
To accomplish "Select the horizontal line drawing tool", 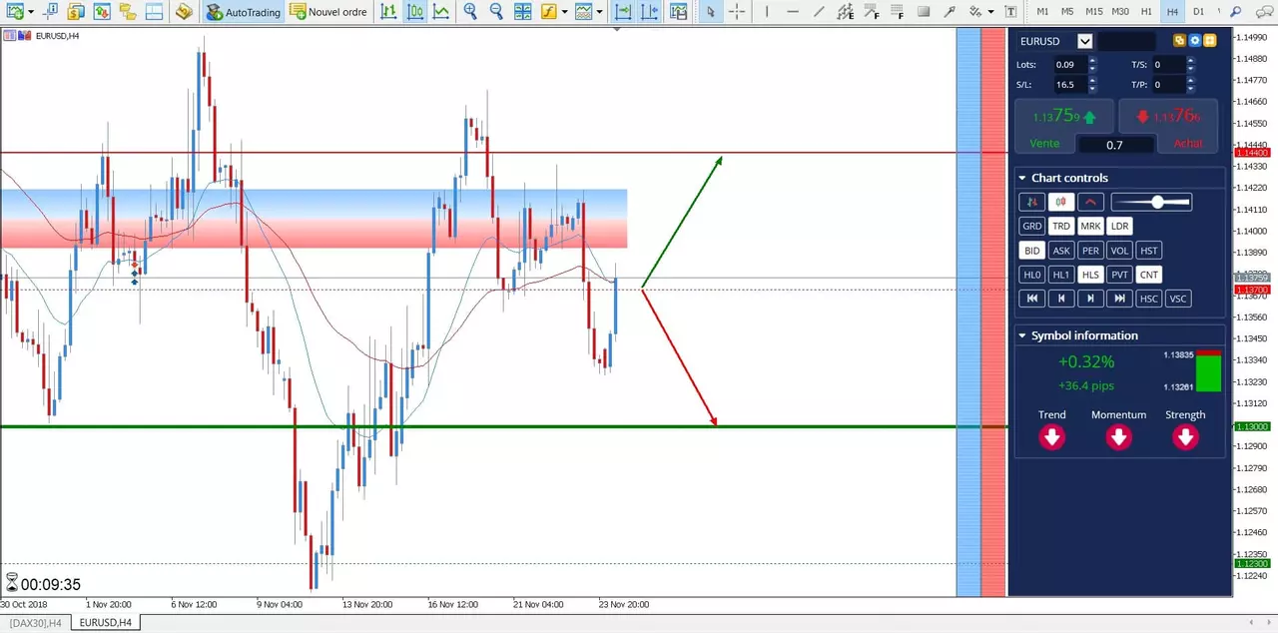I will tap(793, 12).
